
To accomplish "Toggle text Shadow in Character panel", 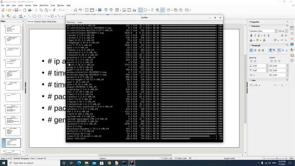I will click(x=268, y=36).
